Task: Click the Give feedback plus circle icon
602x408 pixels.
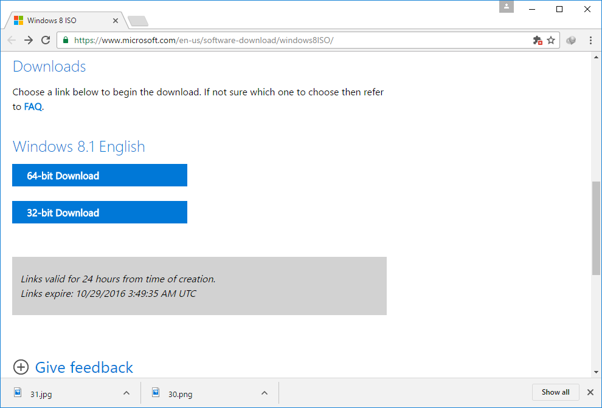Action: [x=21, y=367]
